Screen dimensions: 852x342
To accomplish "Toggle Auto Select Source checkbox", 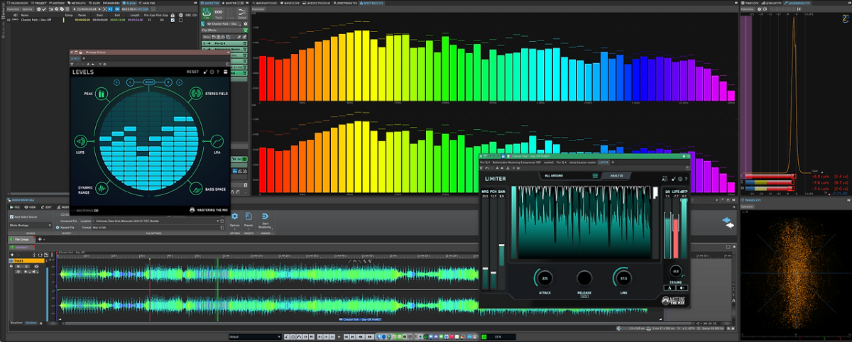I will 23,216.
